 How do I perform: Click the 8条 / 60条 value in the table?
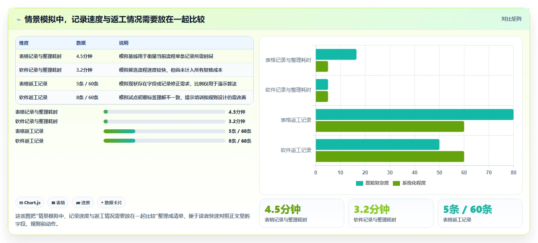(x=87, y=98)
